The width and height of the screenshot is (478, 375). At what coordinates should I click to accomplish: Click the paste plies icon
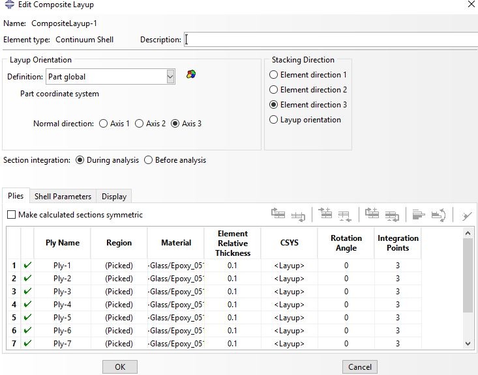point(392,214)
